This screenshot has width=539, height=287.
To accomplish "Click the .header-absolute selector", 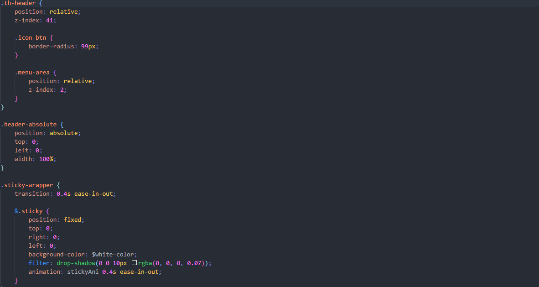I will pyautogui.click(x=29, y=124).
